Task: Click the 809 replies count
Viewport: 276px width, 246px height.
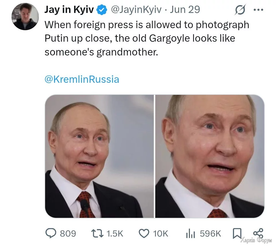Action: point(68,233)
